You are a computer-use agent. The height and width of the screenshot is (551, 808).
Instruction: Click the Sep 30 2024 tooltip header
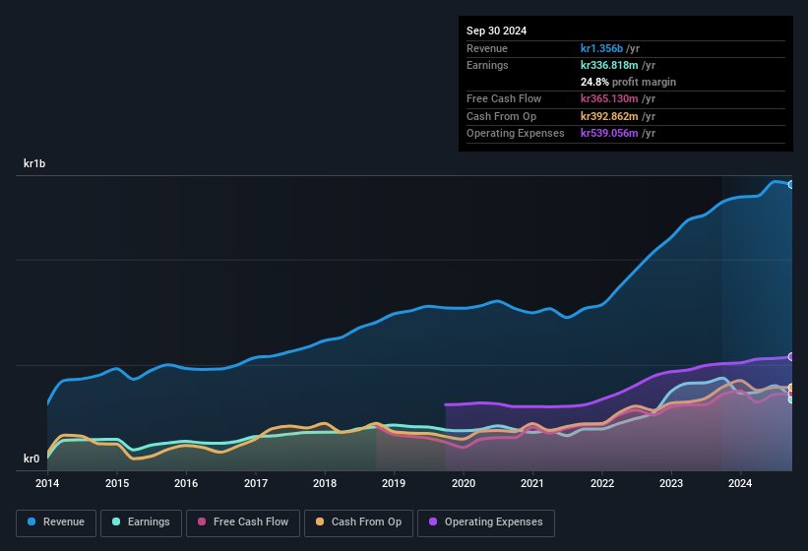pos(496,31)
